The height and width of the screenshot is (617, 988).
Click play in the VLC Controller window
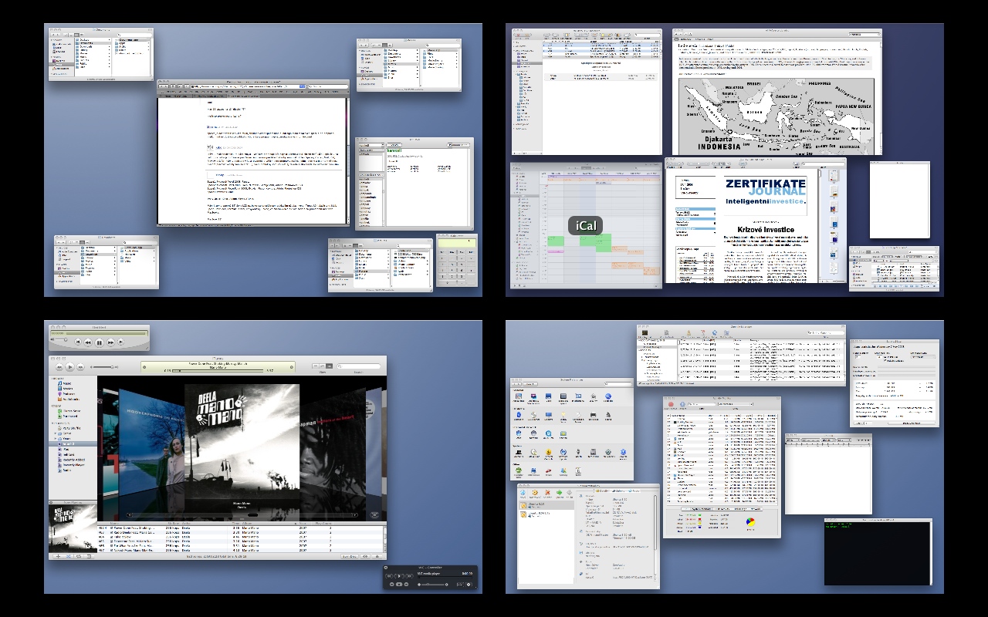[399, 576]
